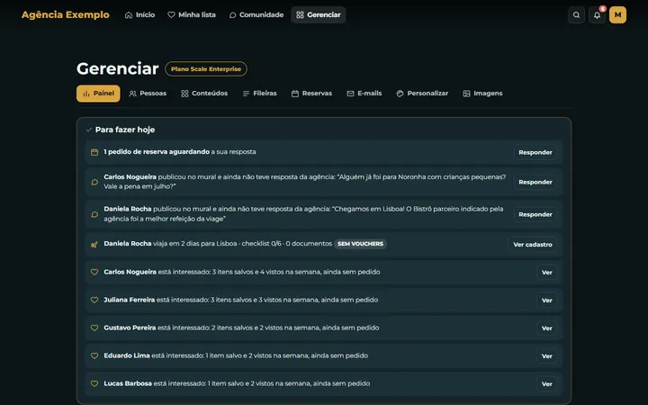Click the heart icon in Carlos Nogueira's interessado row
This screenshot has height=405, width=648.
[94, 272]
